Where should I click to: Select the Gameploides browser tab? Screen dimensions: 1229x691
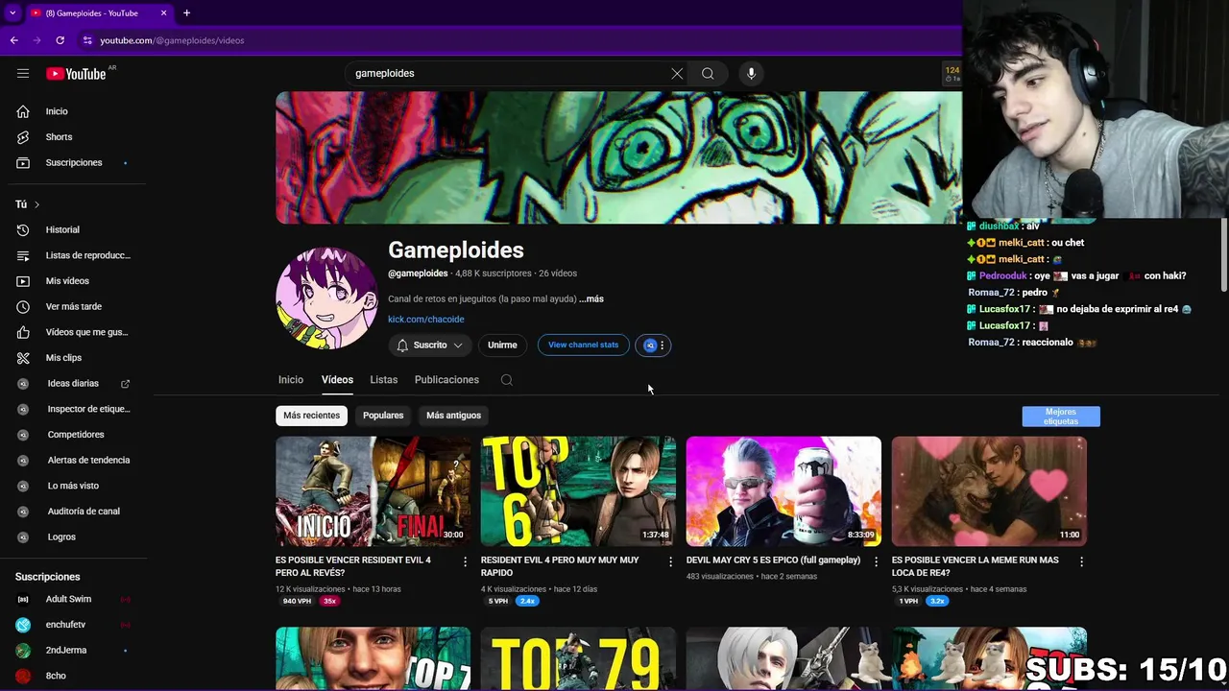pos(94,12)
